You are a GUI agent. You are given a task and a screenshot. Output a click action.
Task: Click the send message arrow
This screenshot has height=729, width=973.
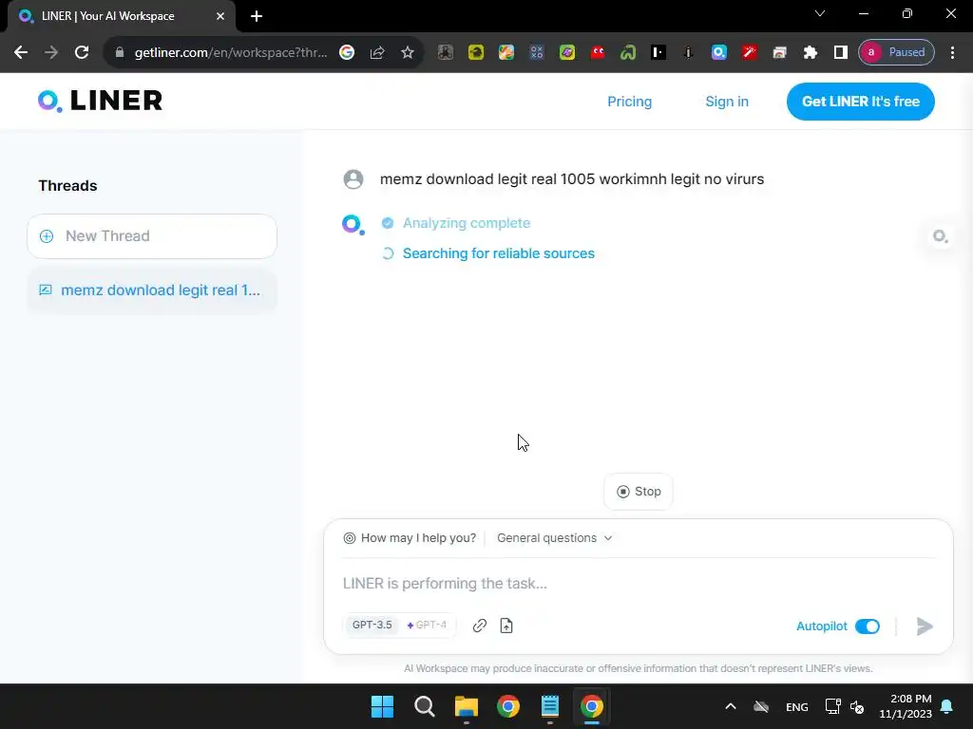[924, 626]
